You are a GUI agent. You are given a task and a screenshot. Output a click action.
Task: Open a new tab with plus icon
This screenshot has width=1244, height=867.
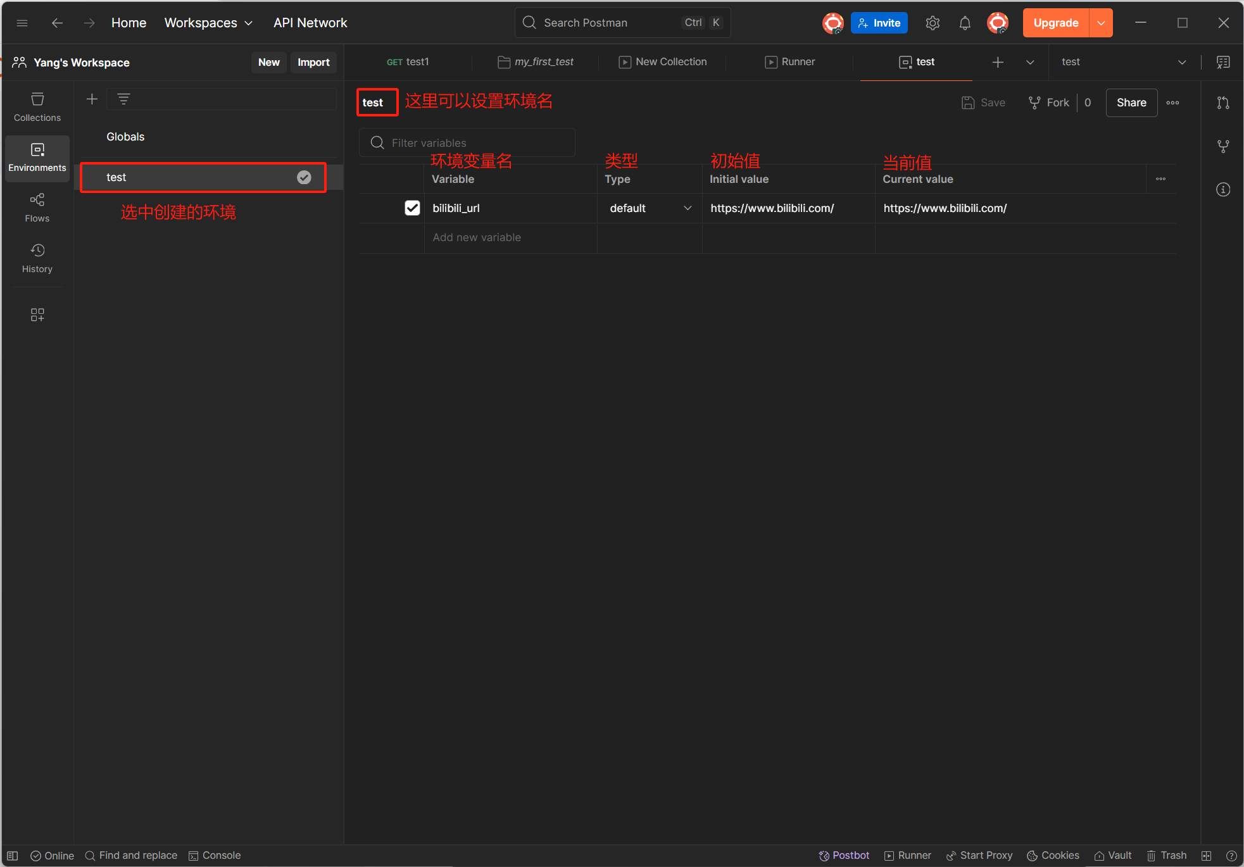[998, 62]
